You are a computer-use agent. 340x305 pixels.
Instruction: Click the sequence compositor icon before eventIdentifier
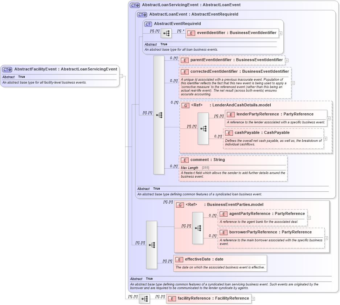(166, 33)
